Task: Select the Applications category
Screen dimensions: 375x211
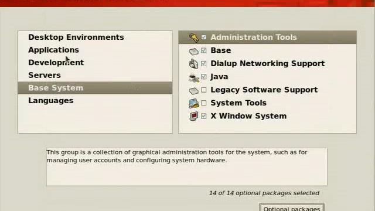Action: (95, 50)
